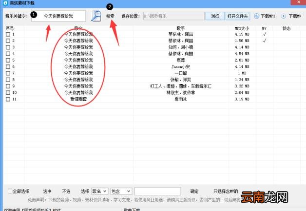This screenshot has height=211, width=306.
Task: Tick checkbox for song row 1
Action: click(8, 34)
